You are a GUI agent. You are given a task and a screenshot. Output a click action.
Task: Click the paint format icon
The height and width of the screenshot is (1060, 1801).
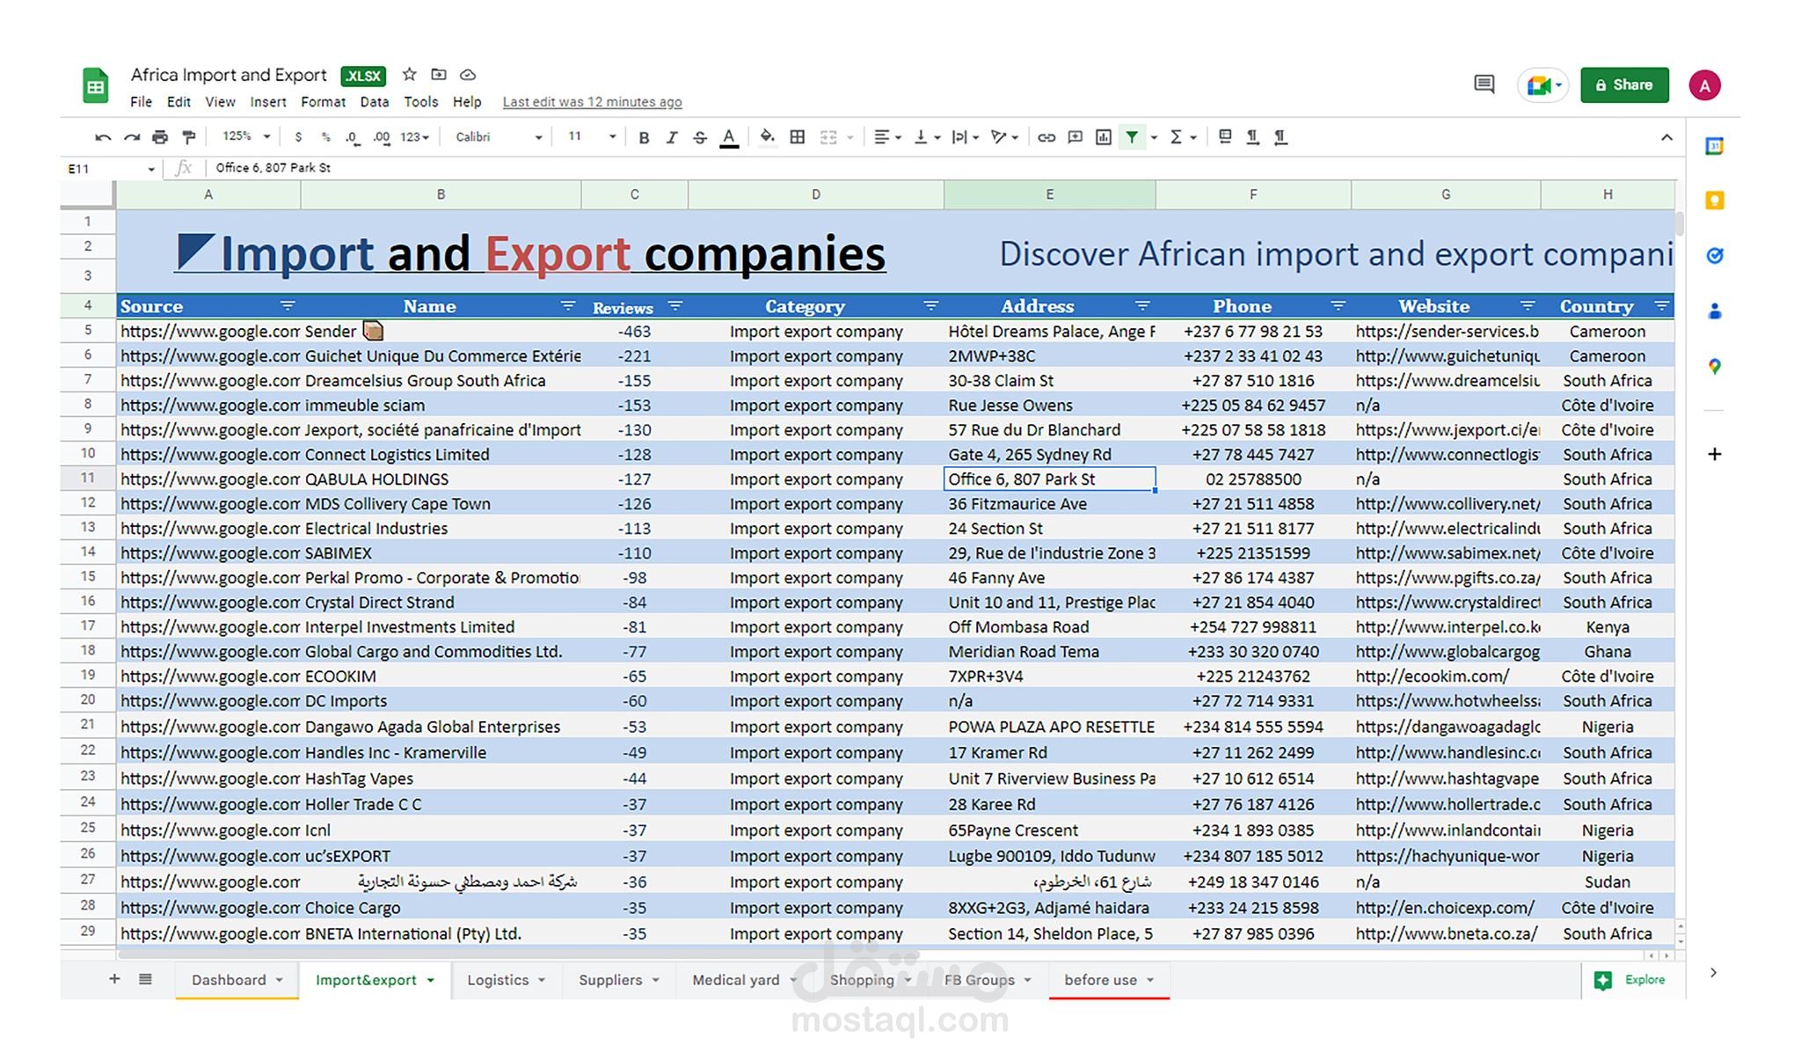point(188,137)
